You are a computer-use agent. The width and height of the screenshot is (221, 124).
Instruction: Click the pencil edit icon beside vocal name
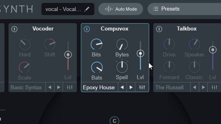[x=87, y=9]
